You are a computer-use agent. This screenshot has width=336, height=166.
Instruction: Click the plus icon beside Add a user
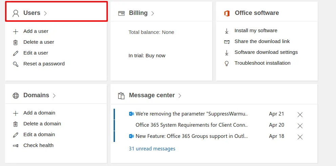click(x=16, y=32)
